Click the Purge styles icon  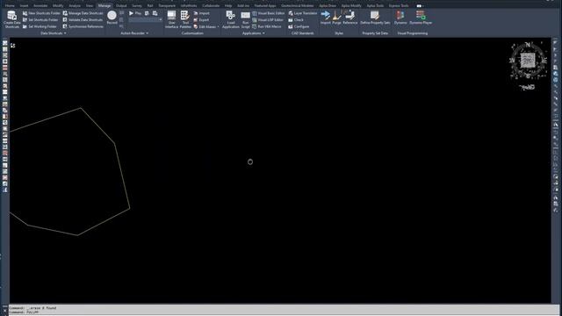tap(336, 18)
